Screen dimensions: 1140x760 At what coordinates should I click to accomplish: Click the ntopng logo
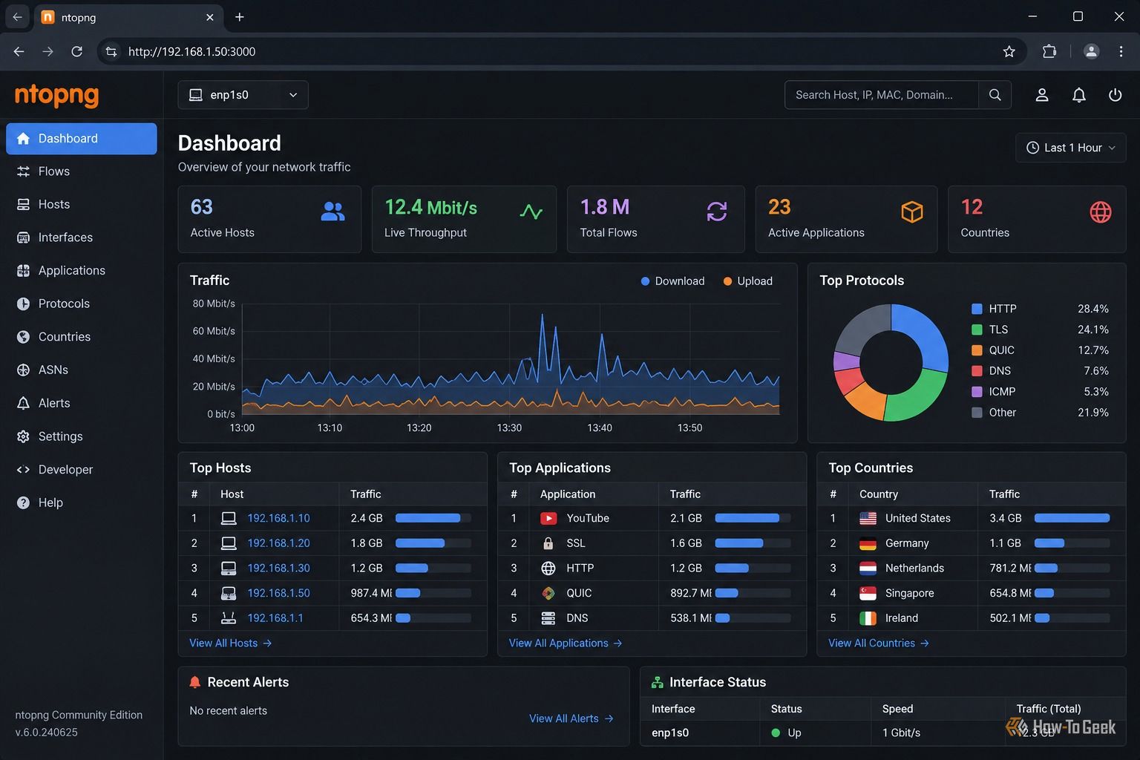[56, 95]
